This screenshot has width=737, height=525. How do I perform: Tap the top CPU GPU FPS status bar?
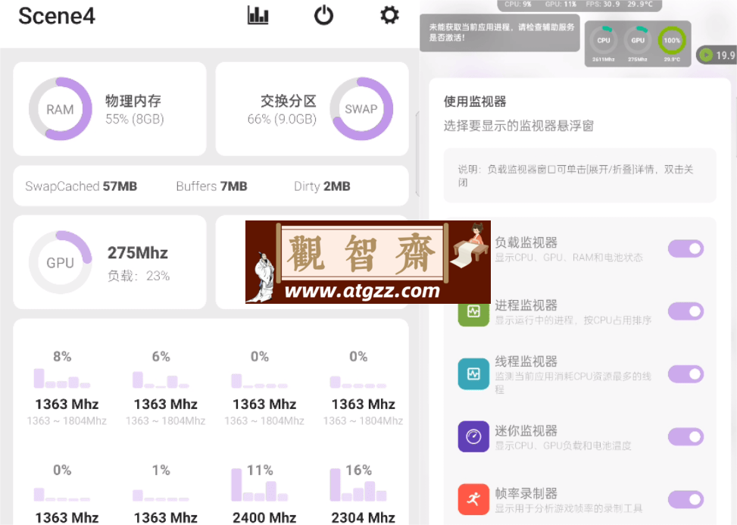tap(579, 5)
